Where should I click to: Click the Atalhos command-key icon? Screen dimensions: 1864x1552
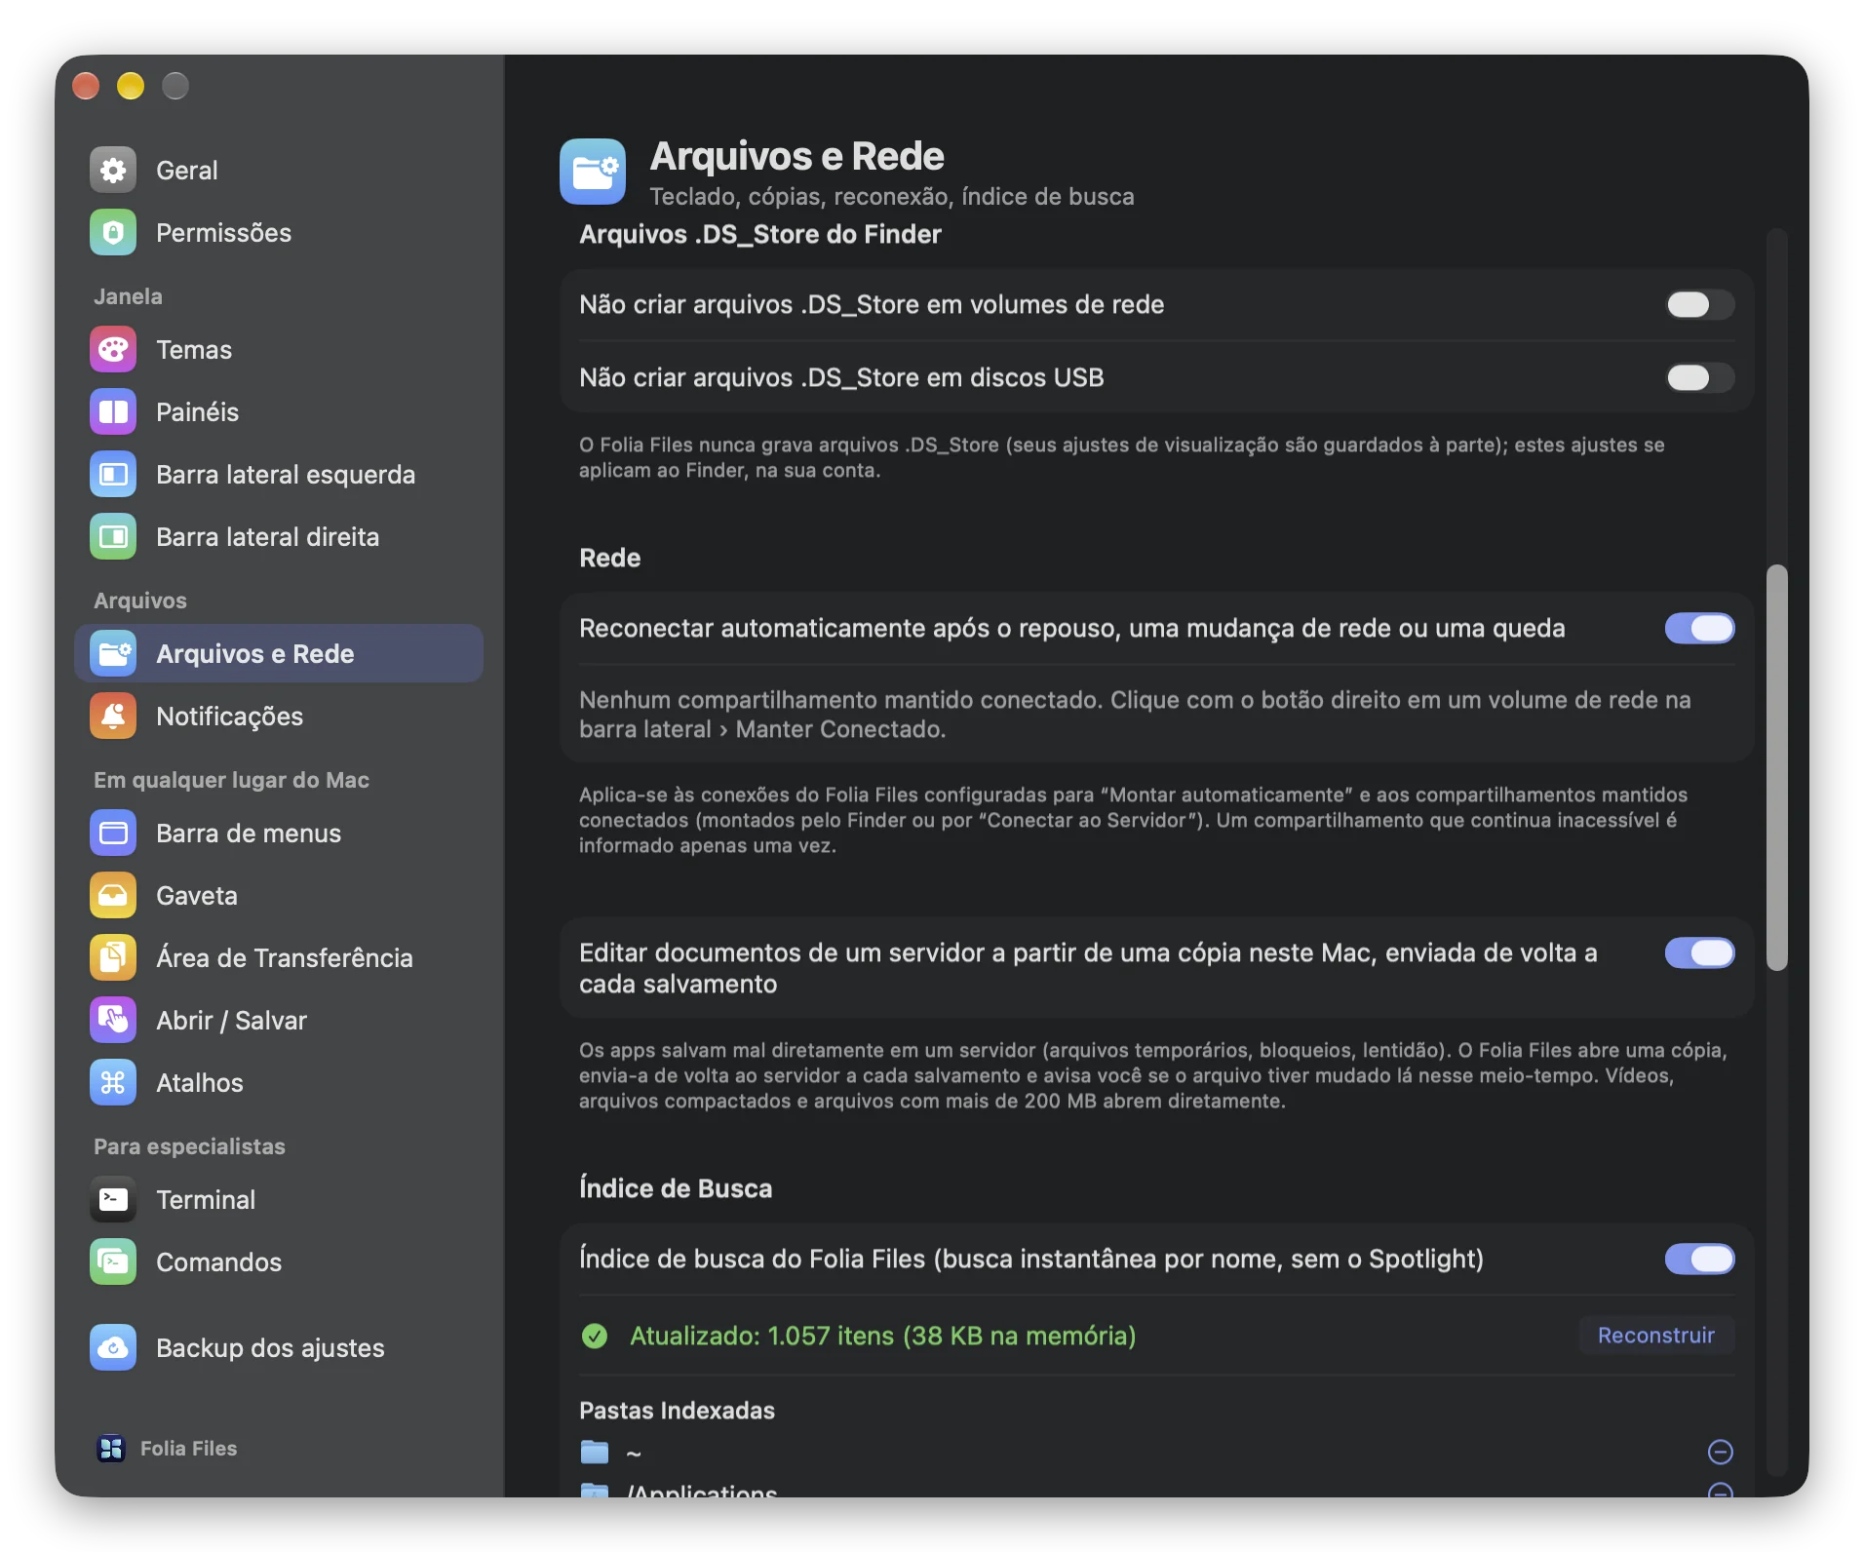113,1083
